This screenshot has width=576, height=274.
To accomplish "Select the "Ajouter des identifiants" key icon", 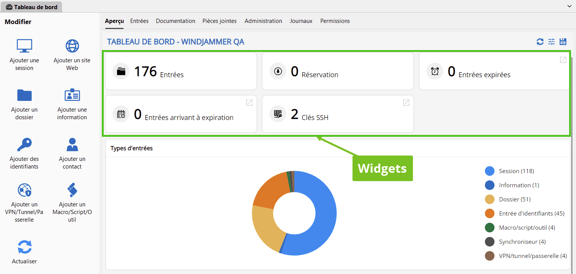I will tap(24, 144).
